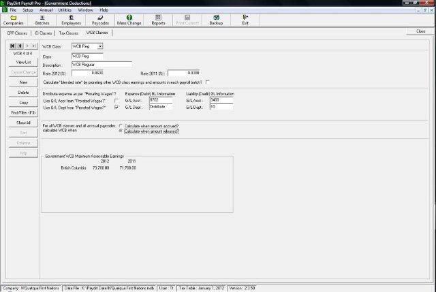Open Batches from the toolbar
This screenshot has width=436, height=292.
42,20
